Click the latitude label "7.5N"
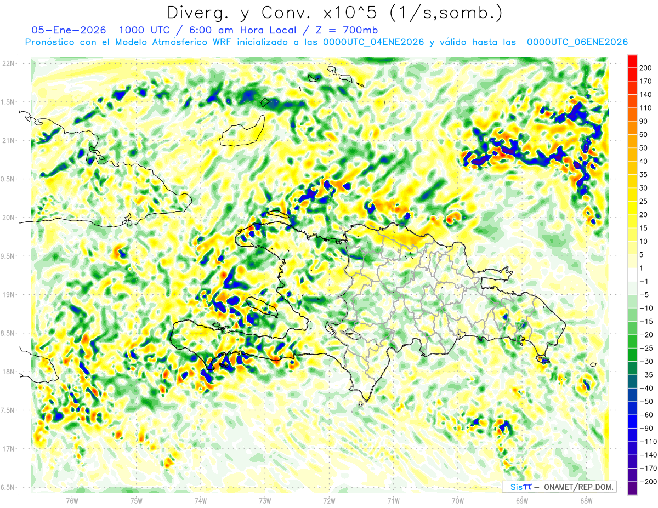The width and height of the screenshot is (658, 508). coord(8,410)
